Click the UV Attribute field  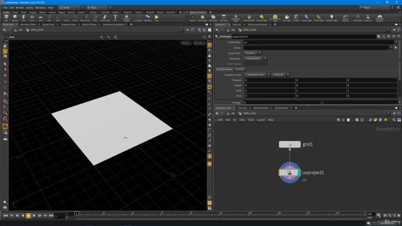318,42
